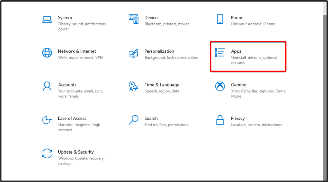The image size is (328, 182).
Task: Open the Ease of Access icon
Action: point(47,120)
